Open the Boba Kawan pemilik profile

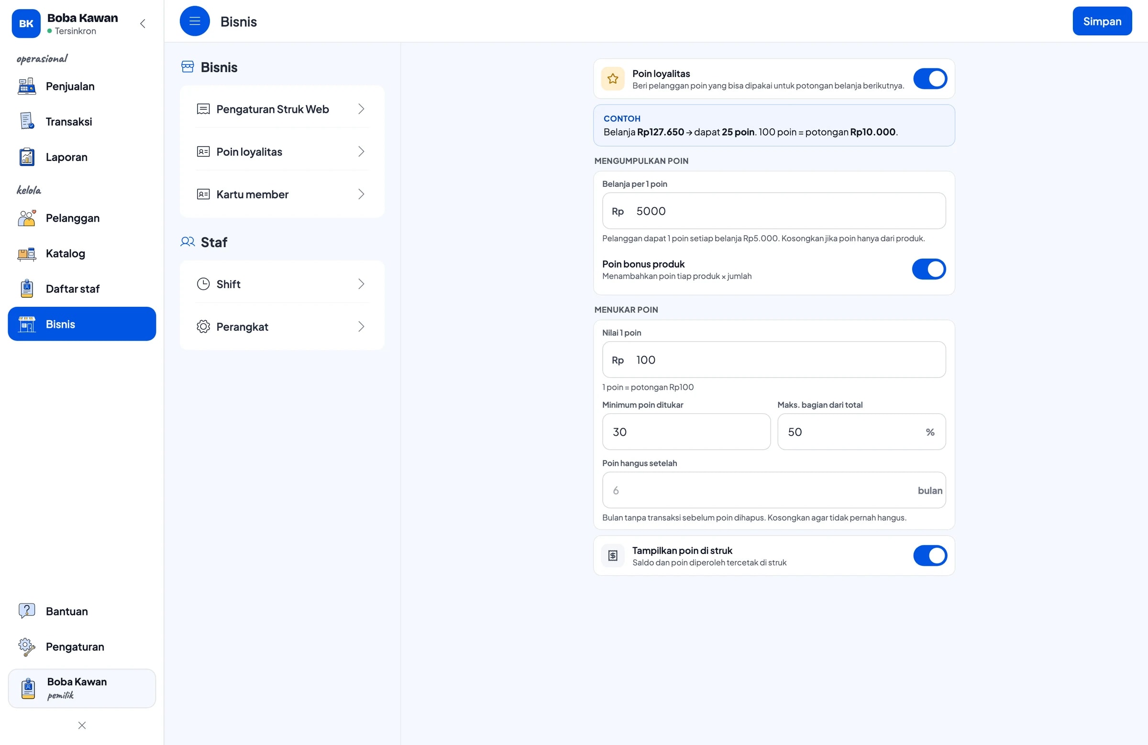(x=82, y=688)
